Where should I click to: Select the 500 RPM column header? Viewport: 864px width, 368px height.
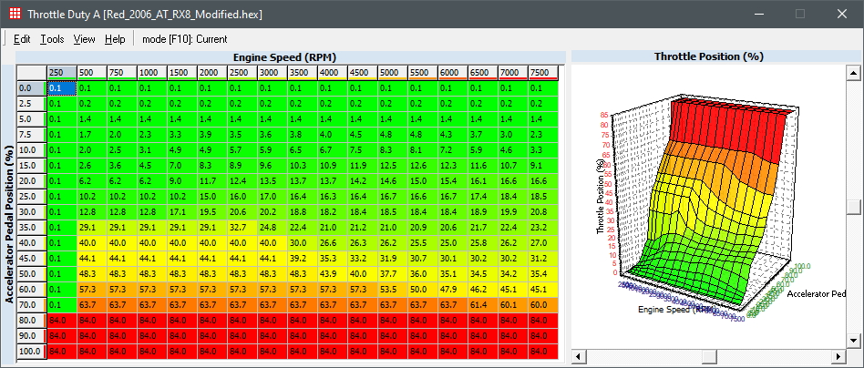91,73
